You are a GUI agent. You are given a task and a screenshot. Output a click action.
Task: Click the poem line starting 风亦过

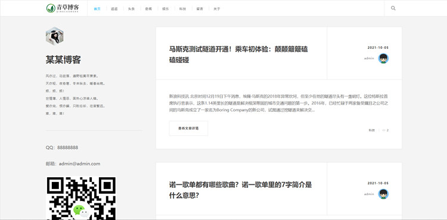[x=72, y=76]
